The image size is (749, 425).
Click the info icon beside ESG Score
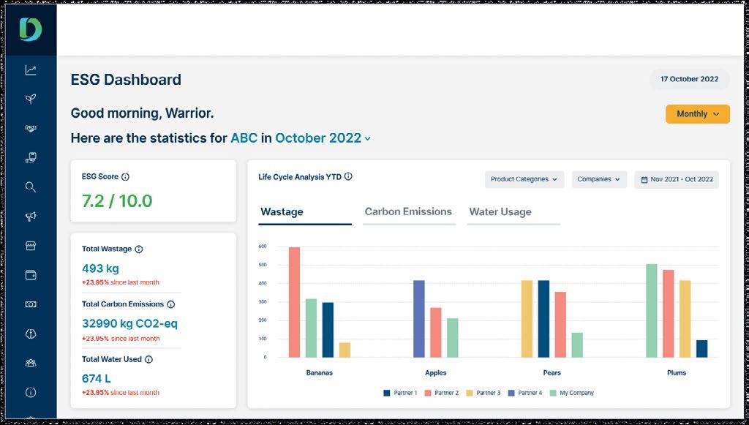(x=125, y=177)
